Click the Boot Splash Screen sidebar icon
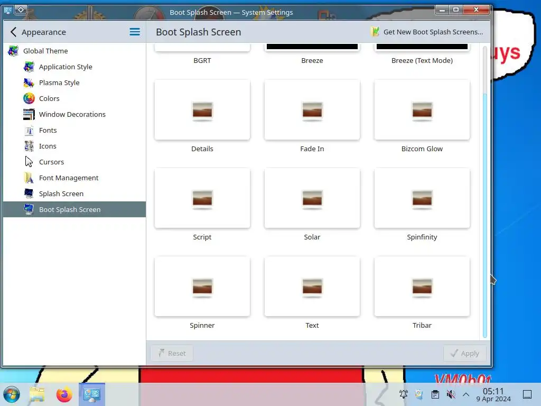The height and width of the screenshot is (406, 541). point(29,209)
